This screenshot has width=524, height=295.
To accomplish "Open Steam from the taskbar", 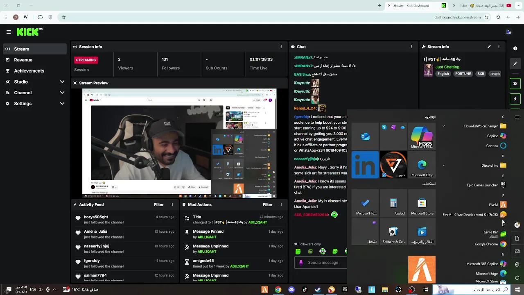I will click(x=318, y=290).
